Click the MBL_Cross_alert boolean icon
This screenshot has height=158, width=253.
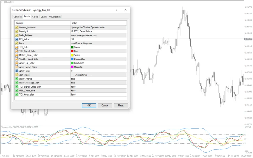tap(17, 91)
